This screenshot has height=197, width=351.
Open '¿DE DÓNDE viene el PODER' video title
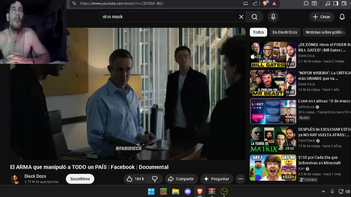click(x=324, y=47)
